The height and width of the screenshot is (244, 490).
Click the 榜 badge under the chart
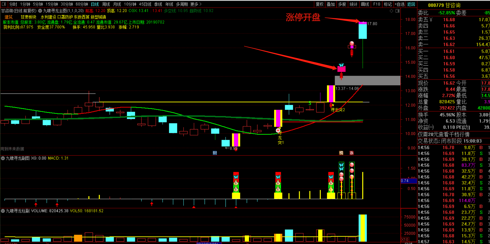click(341, 153)
